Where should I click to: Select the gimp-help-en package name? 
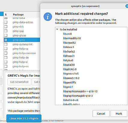(20, 66)
